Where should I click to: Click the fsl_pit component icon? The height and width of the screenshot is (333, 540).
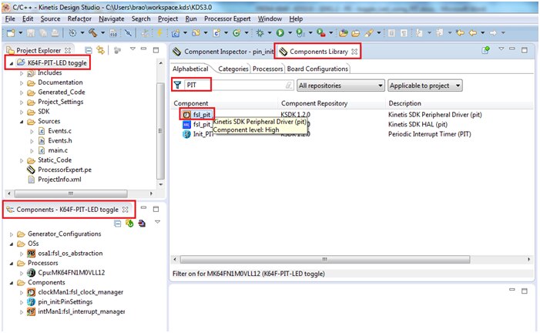(x=186, y=115)
